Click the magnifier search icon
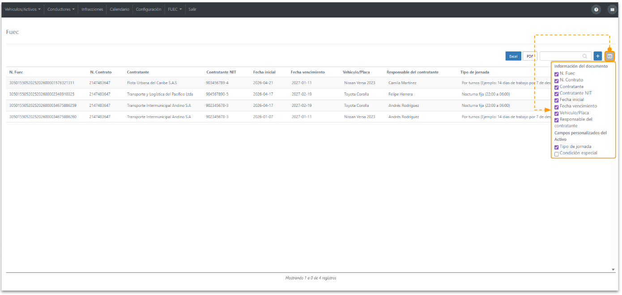This screenshot has height=295, width=622. click(585, 56)
